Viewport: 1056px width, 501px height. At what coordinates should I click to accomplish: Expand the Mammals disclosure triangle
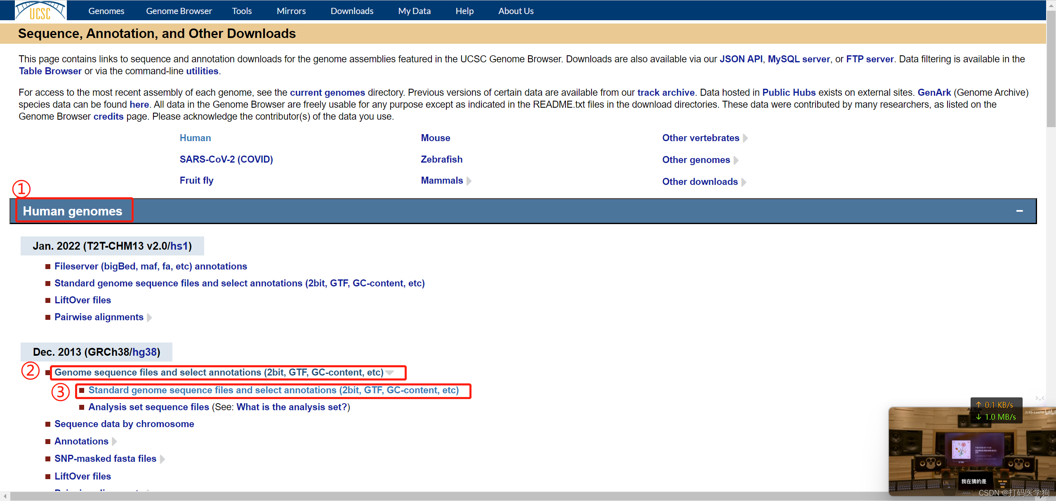click(x=469, y=181)
